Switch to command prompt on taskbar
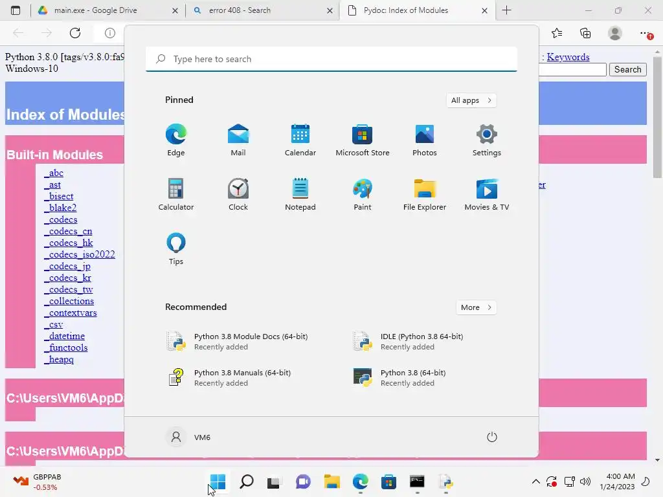Viewport: 663px width, 497px height. [x=418, y=481]
